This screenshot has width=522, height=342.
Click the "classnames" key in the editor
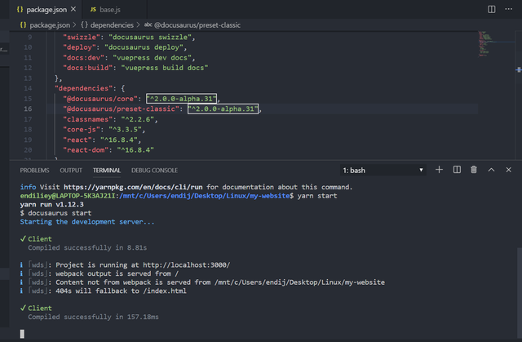point(88,119)
